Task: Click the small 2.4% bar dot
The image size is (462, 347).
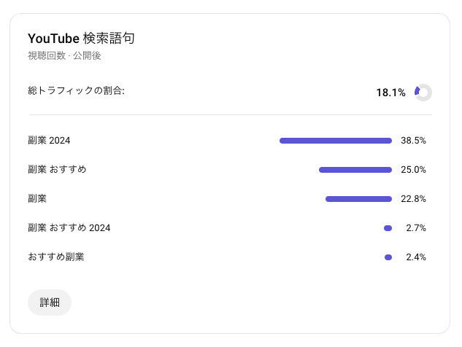Action: point(388,257)
